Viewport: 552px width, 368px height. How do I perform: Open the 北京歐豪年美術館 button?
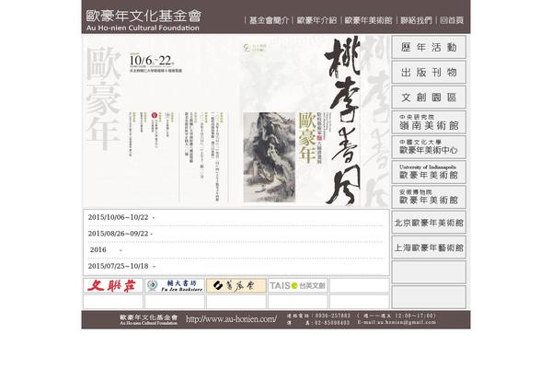[429, 223]
